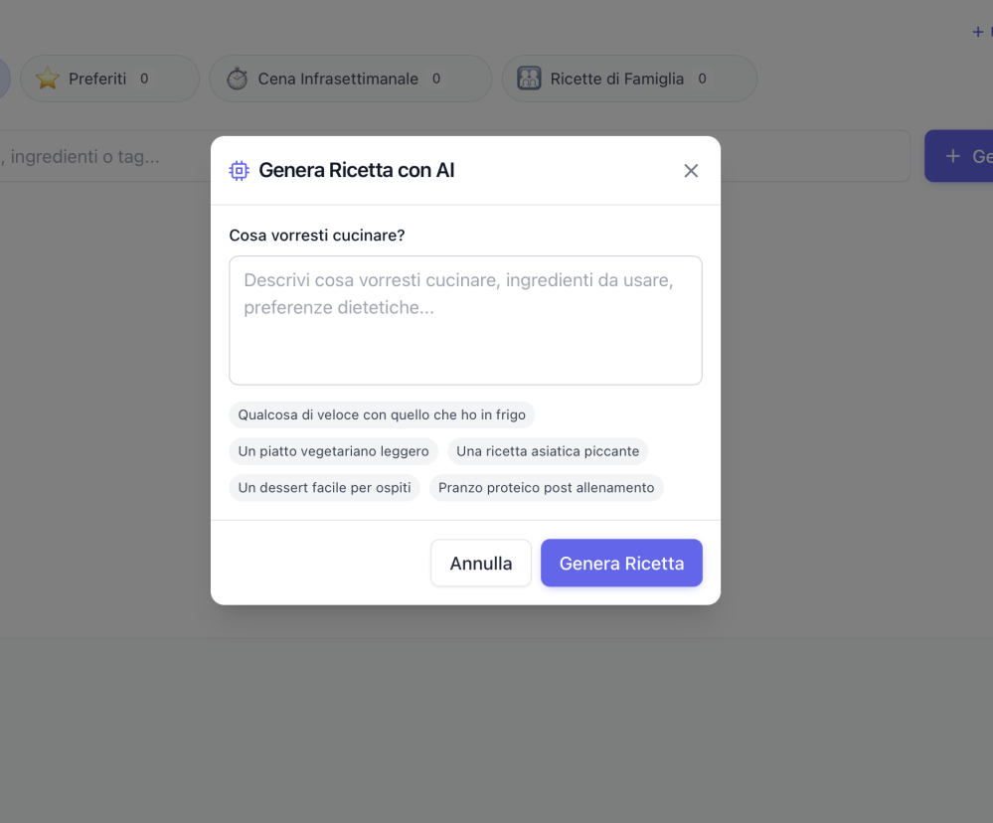Pick "Qualcosa di veloce con quello che ho in frigo"
Viewport: 993px width, 823px height.
(x=382, y=414)
